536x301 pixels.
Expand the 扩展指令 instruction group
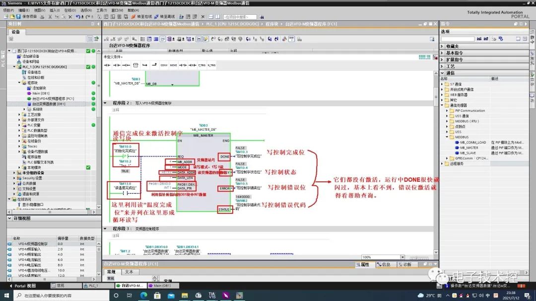click(x=442, y=59)
